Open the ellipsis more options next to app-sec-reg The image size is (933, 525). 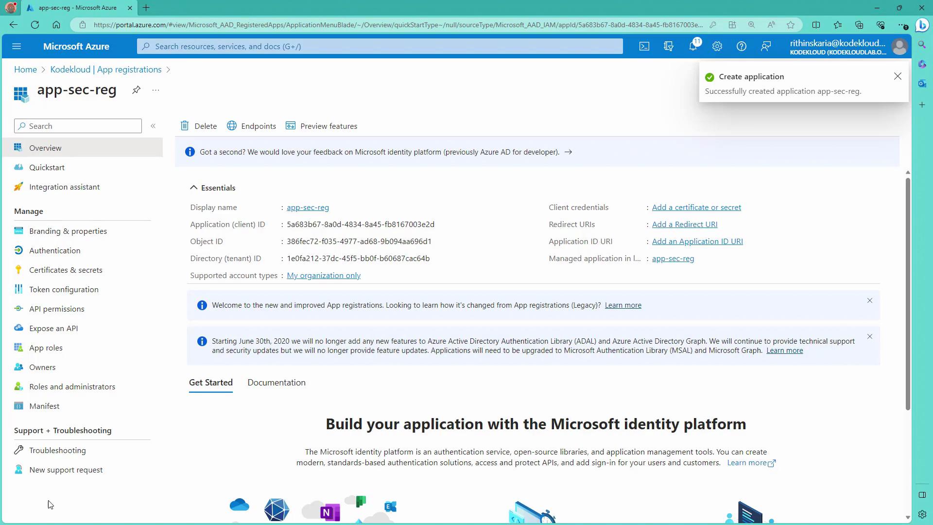click(155, 90)
